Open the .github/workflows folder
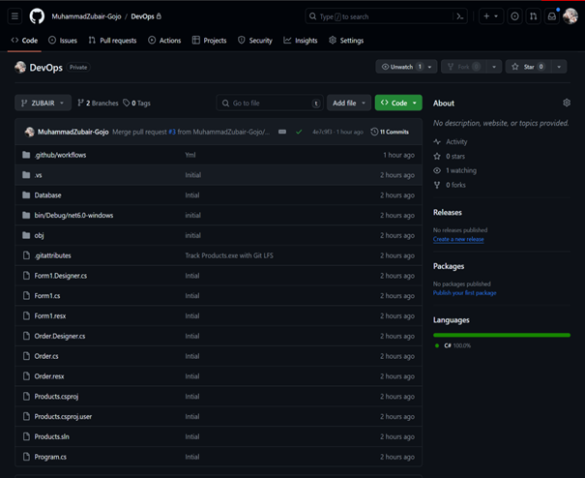This screenshot has width=585, height=478. point(60,155)
